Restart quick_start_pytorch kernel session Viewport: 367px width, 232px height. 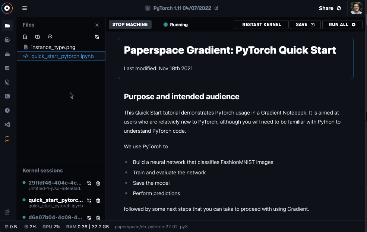click(x=89, y=201)
